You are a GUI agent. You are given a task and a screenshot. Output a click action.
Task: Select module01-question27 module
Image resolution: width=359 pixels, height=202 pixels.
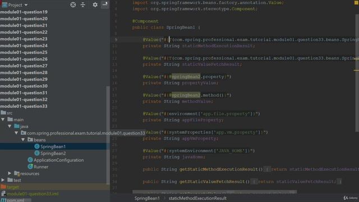point(24,66)
